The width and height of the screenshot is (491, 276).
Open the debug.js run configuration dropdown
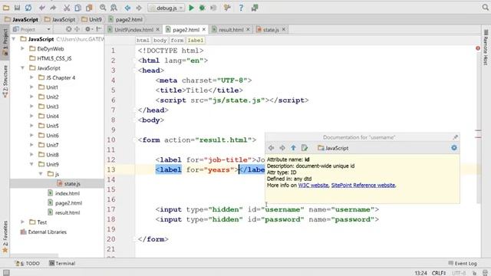pyautogui.click(x=166, y=8)
